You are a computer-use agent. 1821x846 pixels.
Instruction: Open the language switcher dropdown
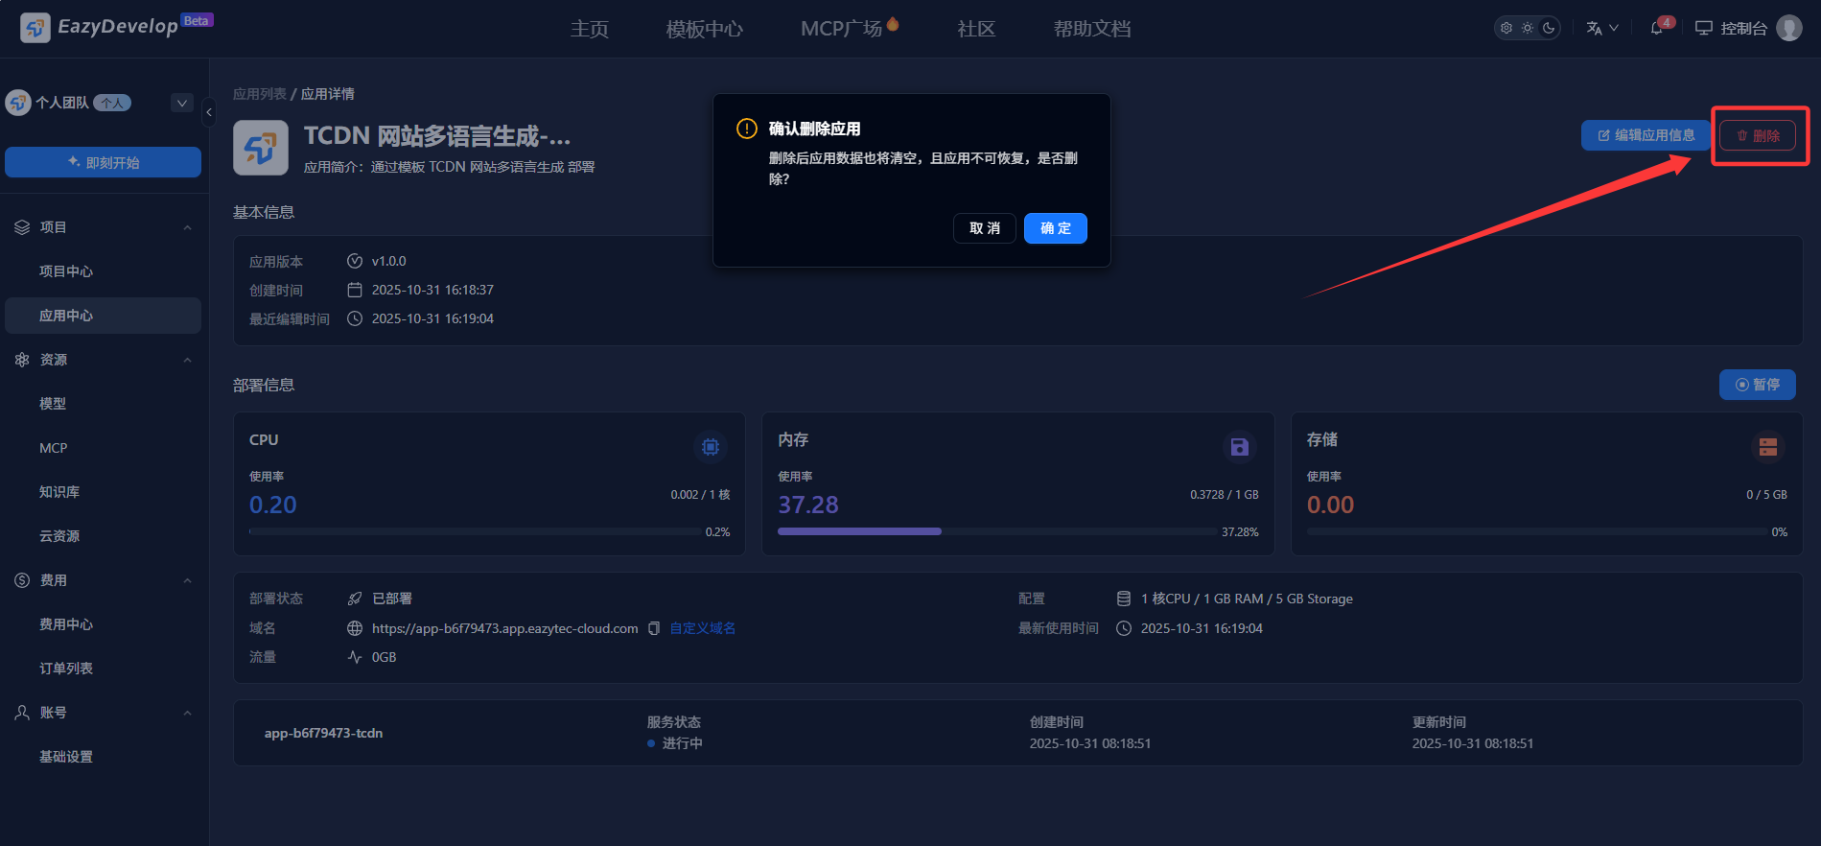pos(1601,28)
